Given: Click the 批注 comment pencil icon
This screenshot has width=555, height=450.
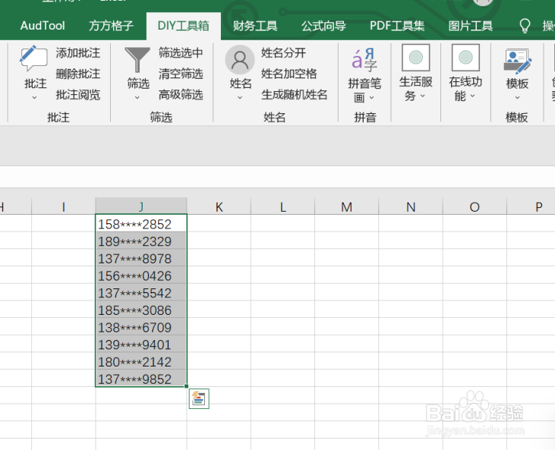Looking at the screenshot, I should (x=33, y=58).
